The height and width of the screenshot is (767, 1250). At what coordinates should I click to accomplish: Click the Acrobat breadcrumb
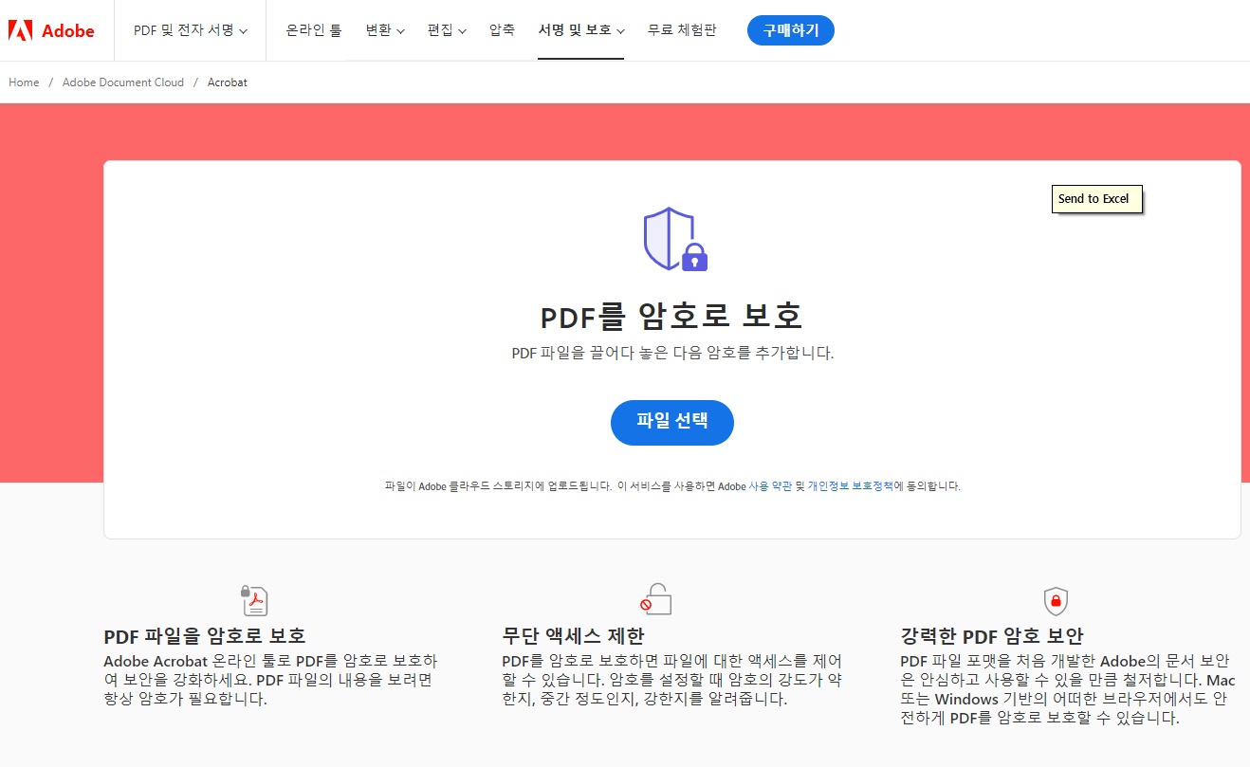[228, 82]
